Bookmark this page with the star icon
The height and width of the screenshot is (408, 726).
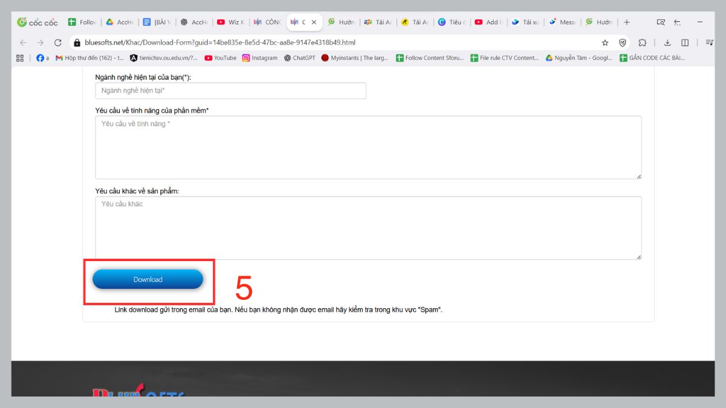tap(605, 43)
